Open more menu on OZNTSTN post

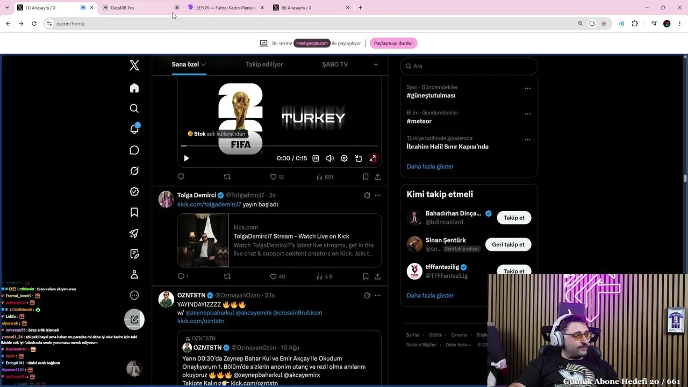378,296
